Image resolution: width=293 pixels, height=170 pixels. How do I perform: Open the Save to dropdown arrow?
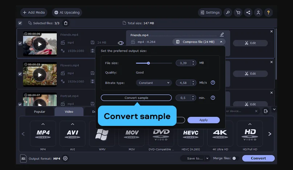(207, 158)
